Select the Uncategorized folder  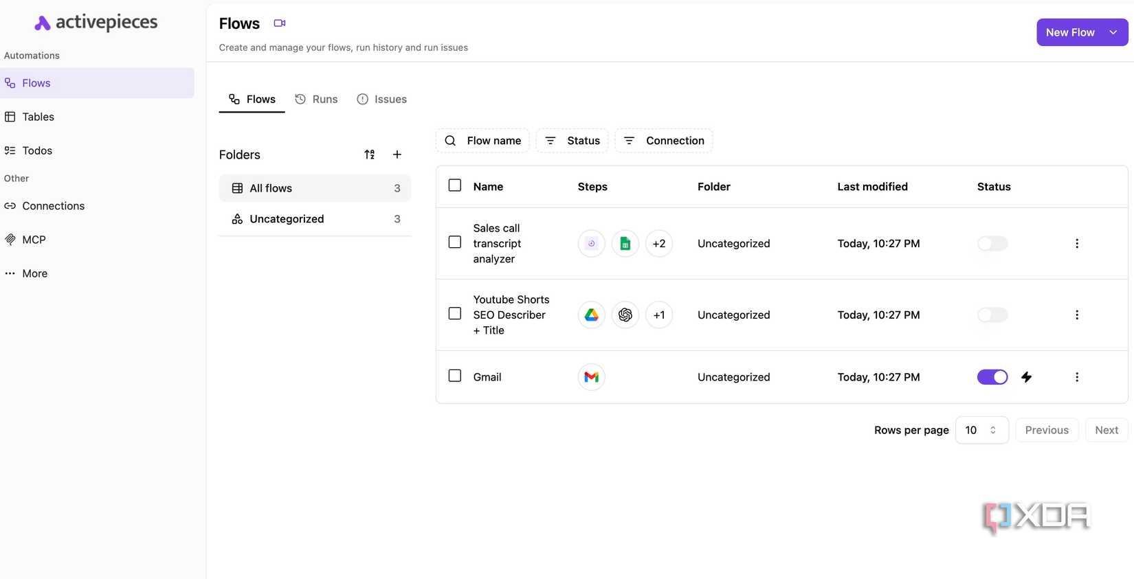[315, 219]
